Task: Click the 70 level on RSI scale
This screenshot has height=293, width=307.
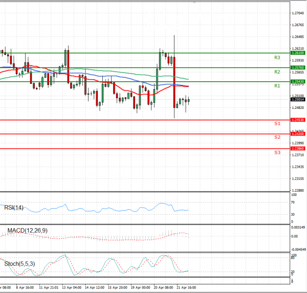Action: (293, 202)
